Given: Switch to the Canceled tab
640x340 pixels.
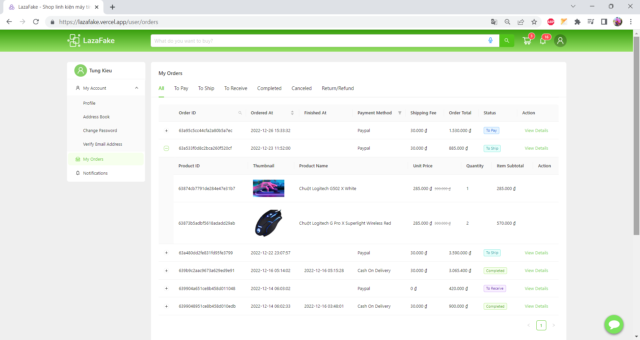Looking at the screenshot, I should click(x=302, y=88).
